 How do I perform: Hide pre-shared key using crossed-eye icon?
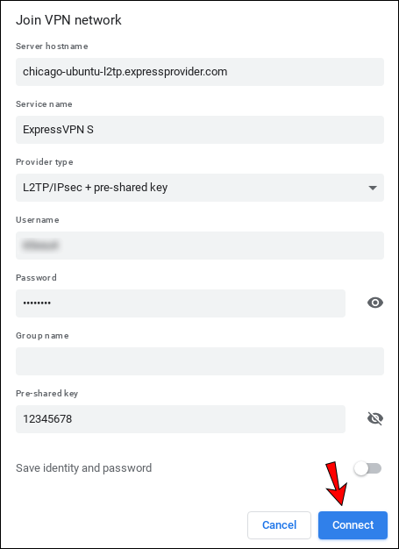click(374, 418)
